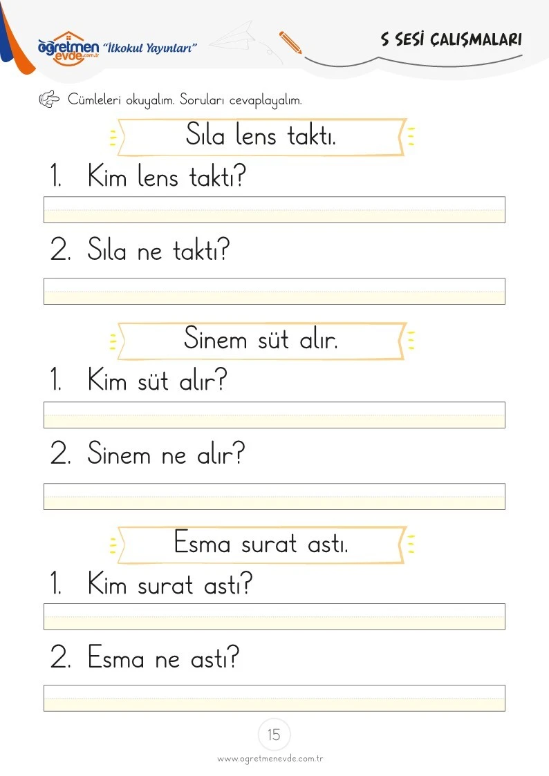Click the answer line under 'Sinem ne alır?'
This screenshot has width=549, height=776.
274,496
